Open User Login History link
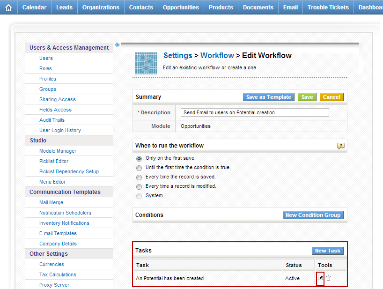Screen dimensions: 383x289 click(60, 130)
